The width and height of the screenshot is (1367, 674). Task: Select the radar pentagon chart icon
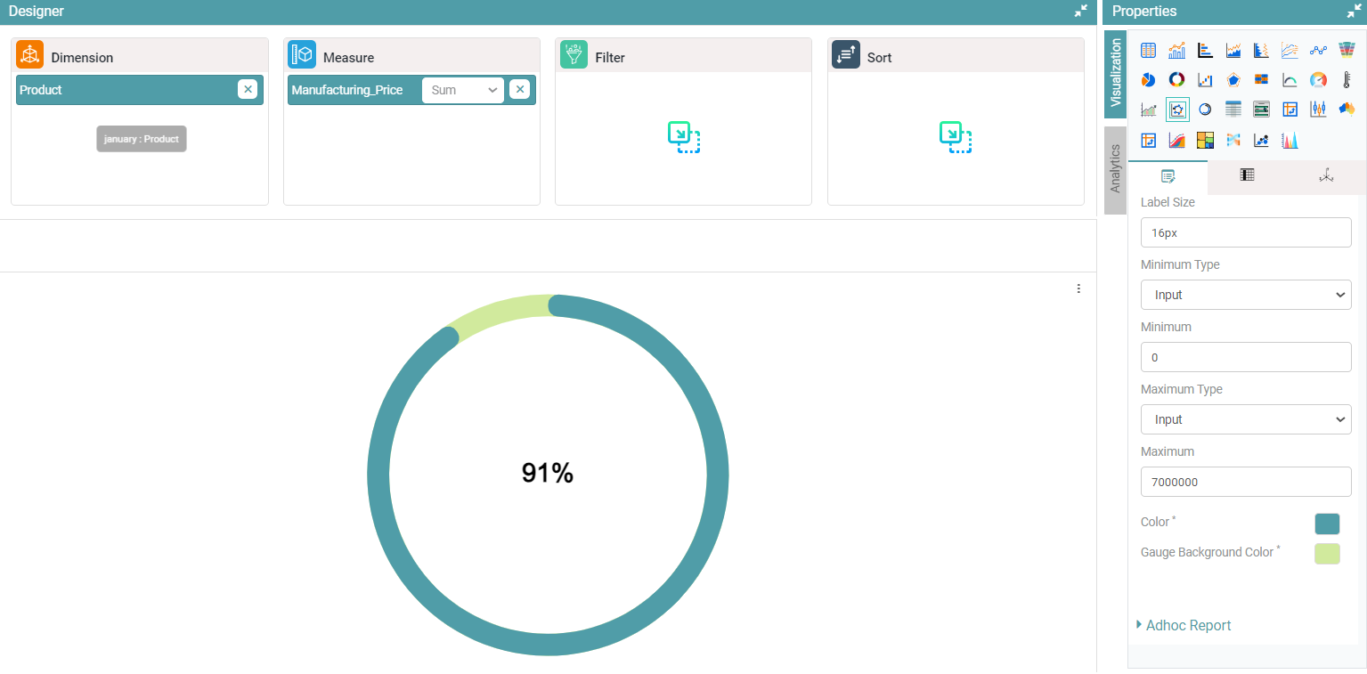(x=1233, y=80)
